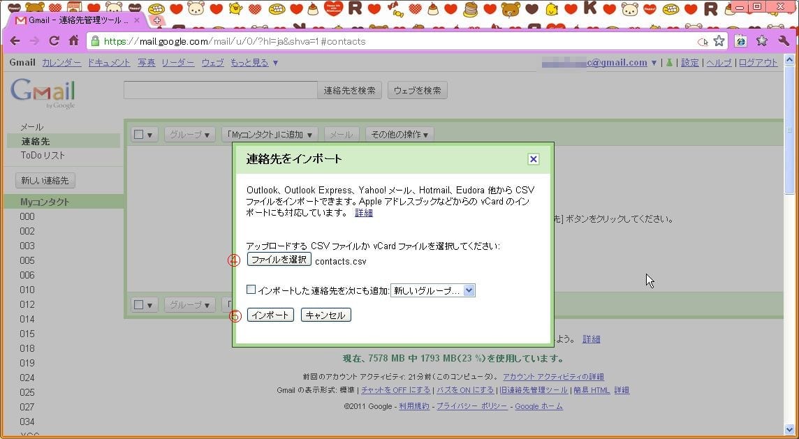Enable adding imported contacts to group
The width and height of the screenshot is (799, 439).
pyautogui.click(x=251, y=290)
